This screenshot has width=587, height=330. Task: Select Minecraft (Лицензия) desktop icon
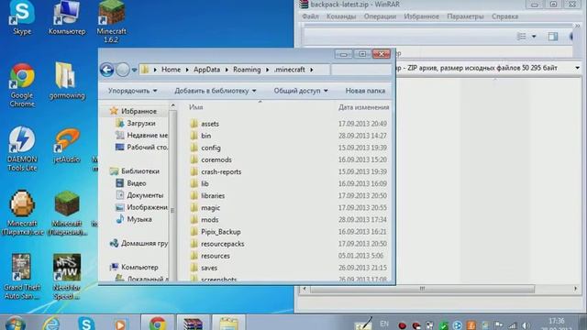tap(67, 213)
